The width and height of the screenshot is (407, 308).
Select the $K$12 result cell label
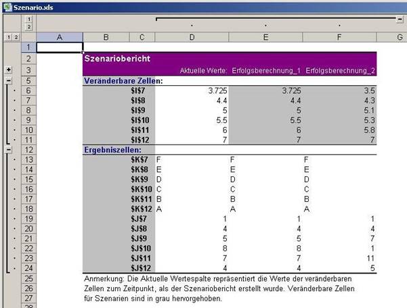(x=137, y=209)
